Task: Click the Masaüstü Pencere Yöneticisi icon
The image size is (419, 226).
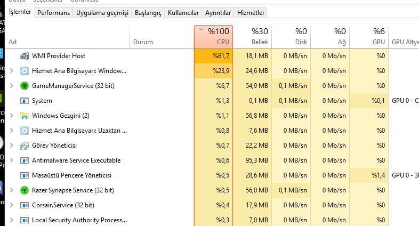Action: point(25,175)
